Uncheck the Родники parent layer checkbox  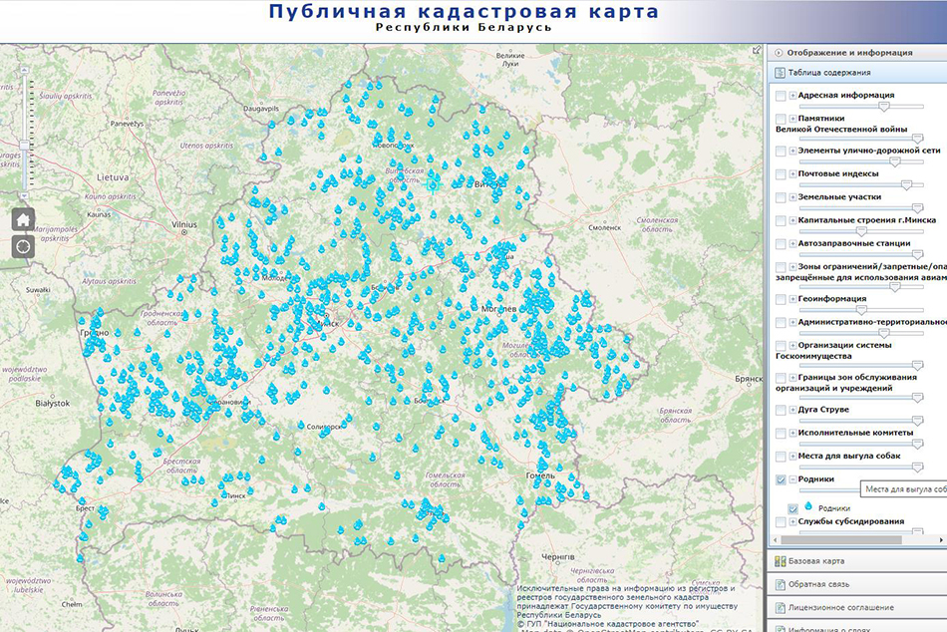(x=781, y=479)
